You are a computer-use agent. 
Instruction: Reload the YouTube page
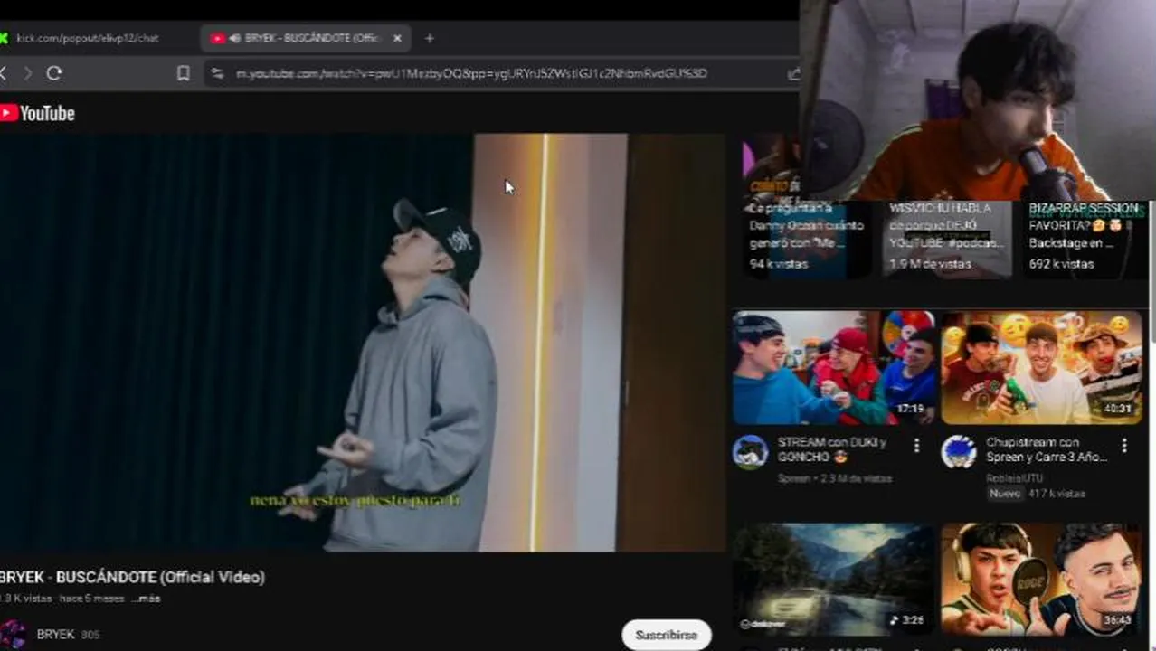[54, 73]
